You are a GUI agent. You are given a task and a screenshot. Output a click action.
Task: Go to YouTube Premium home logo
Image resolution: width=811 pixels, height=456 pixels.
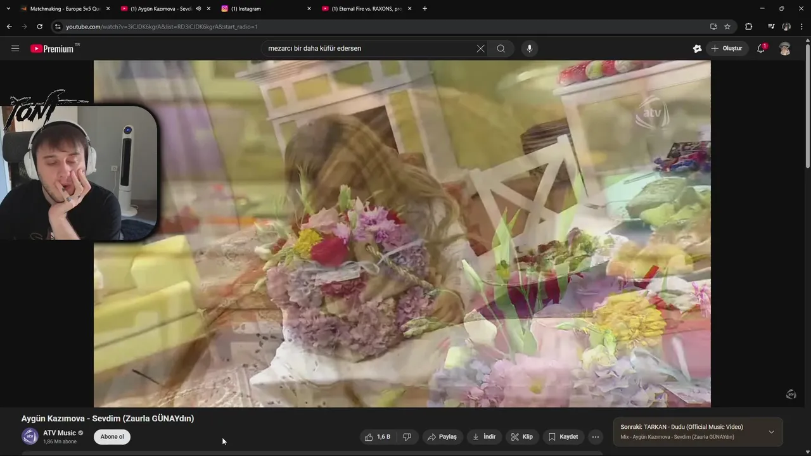[52, 49]
